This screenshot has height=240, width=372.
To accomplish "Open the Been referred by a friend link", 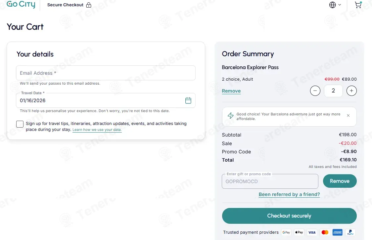I will pyautogui.click(x=289, y=194).
